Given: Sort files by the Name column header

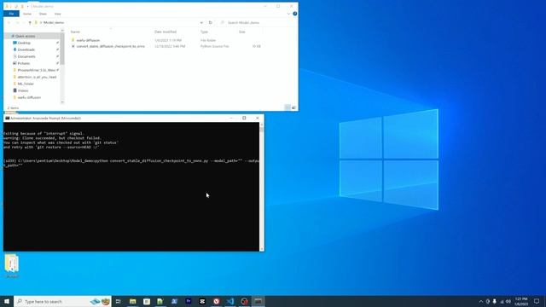Looking at the screenshot, I should point(75,32).
